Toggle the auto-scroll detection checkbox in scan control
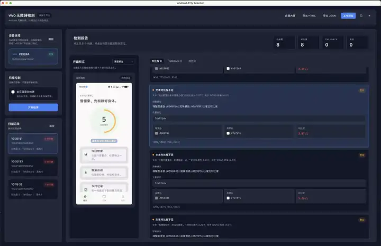 click(13, 92)
